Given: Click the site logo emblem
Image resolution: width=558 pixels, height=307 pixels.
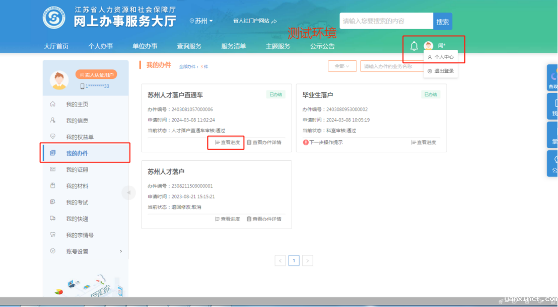Looking at the screenshot, I should [x=54, y=18].
